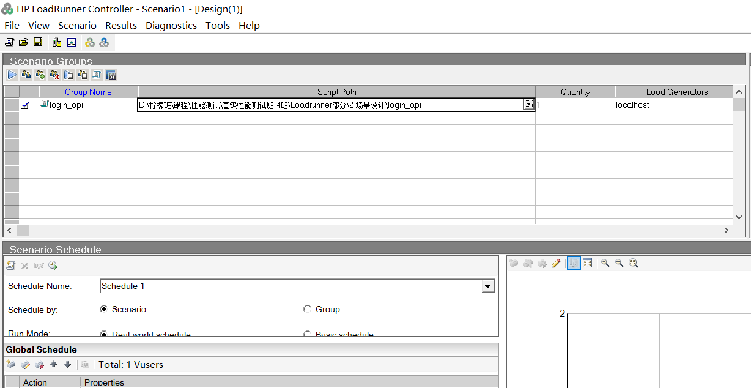This screenshot has height=388, width=751.
Task: Open the Load Generators toolbar icon
Action: 57,42
